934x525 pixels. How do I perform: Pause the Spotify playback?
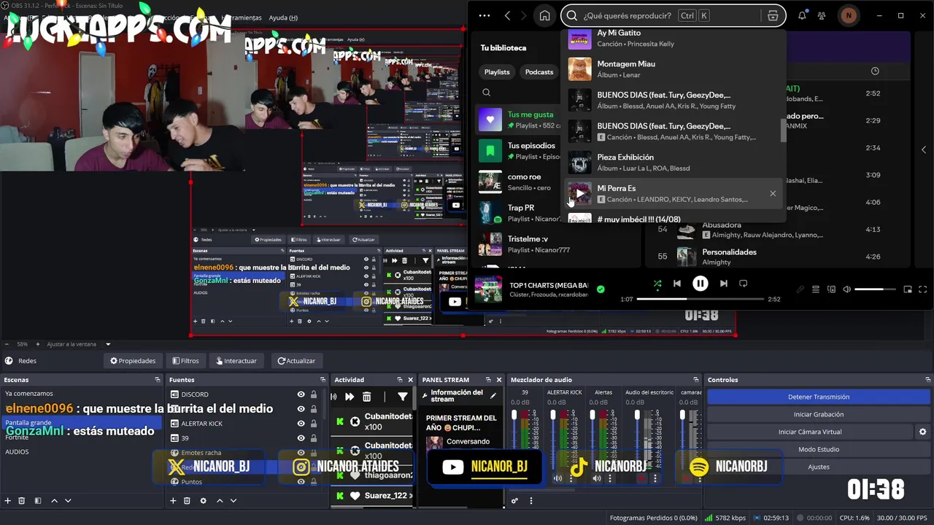coord(700,284)
